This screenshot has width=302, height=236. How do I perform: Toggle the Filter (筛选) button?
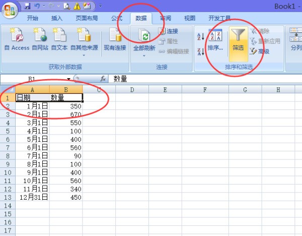(x=238, y=44)
